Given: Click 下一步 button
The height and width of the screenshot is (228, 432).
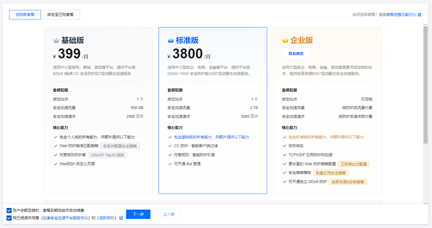Looking at the screenshot, I should point(138,214).
